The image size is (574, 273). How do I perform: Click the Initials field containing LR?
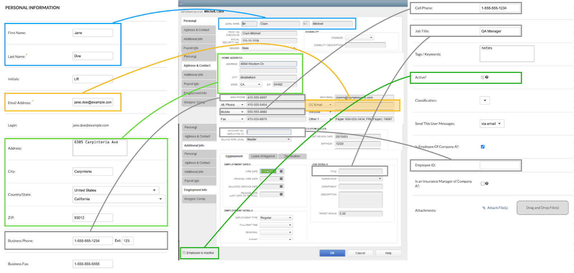tap(93, 79)
